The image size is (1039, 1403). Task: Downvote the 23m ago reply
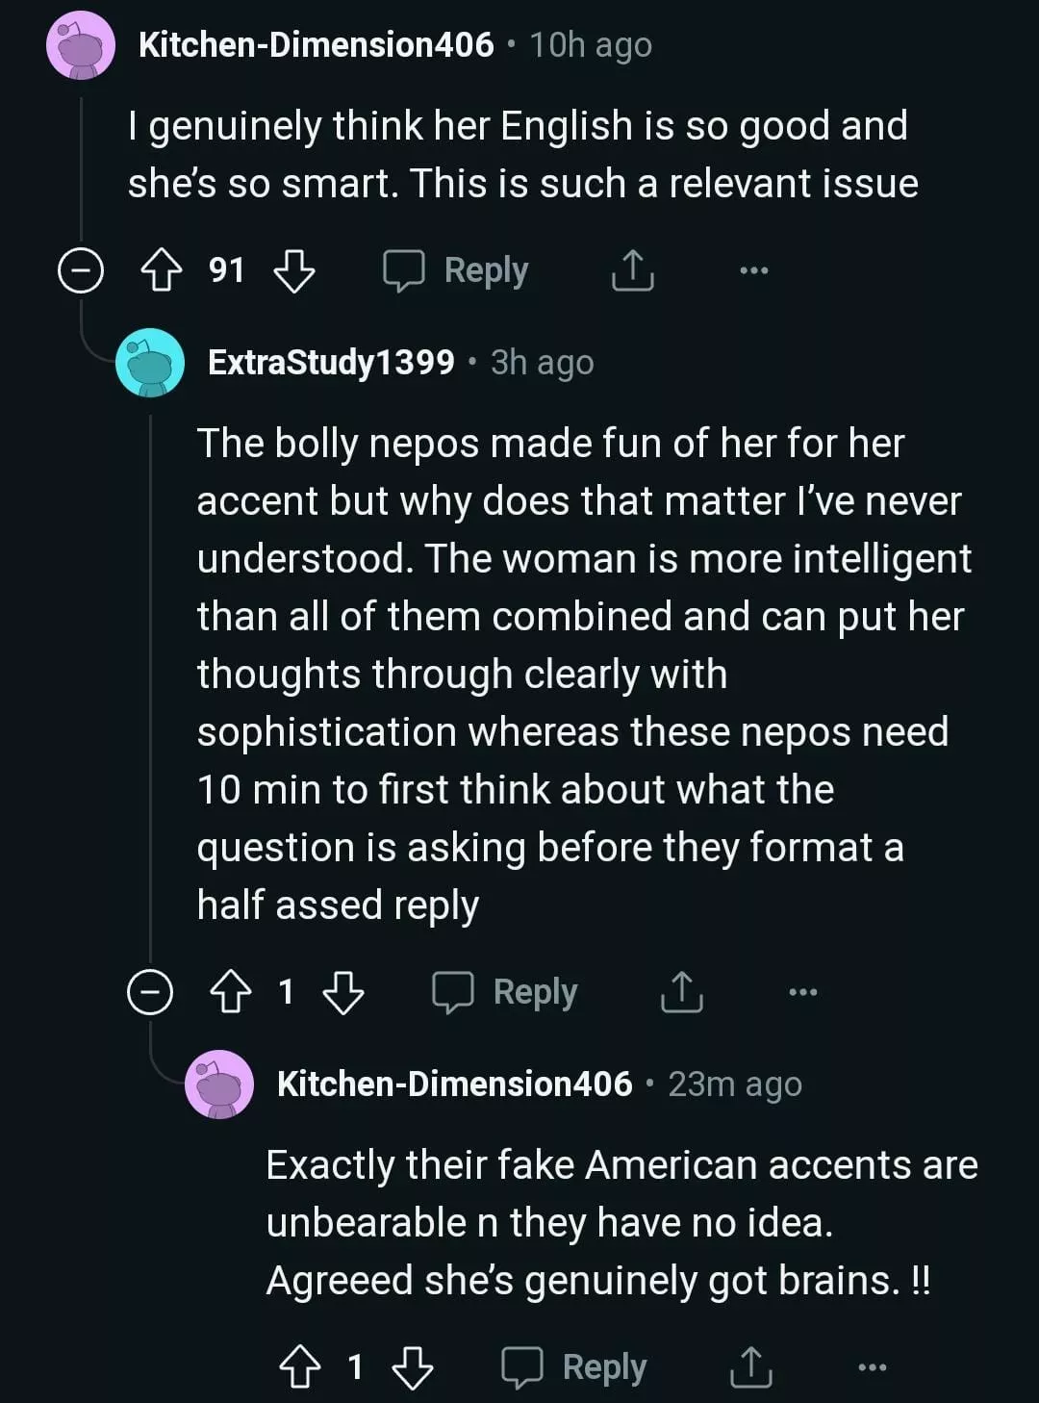click(413, 1367)
